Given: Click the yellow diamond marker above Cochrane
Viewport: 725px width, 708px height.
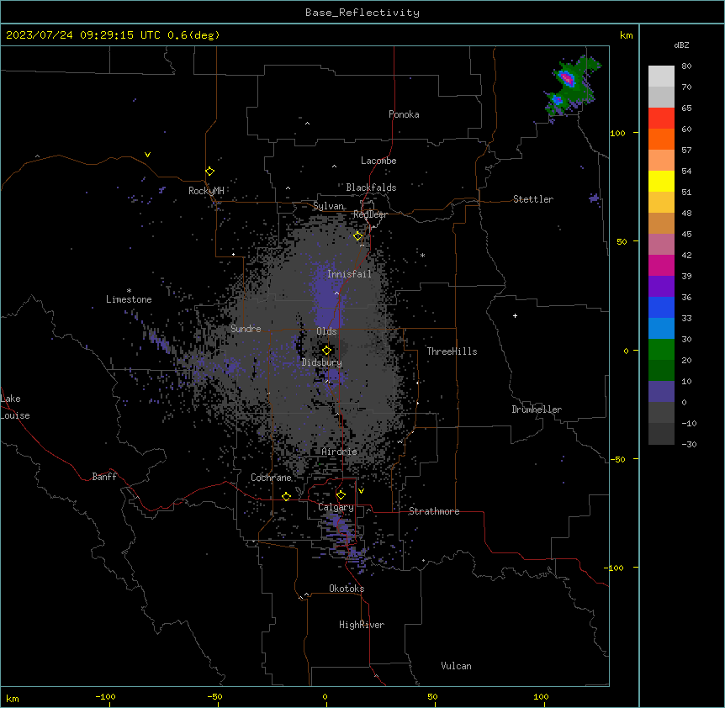Looking at the screenshot, I should 286,497.
